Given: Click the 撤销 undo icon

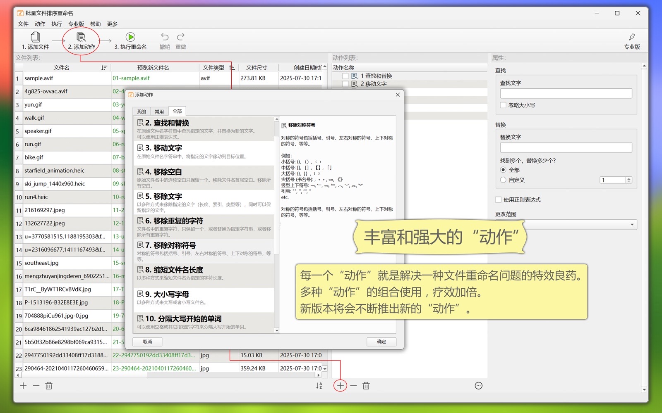Looking at the screenshot, I should [165, 37].
